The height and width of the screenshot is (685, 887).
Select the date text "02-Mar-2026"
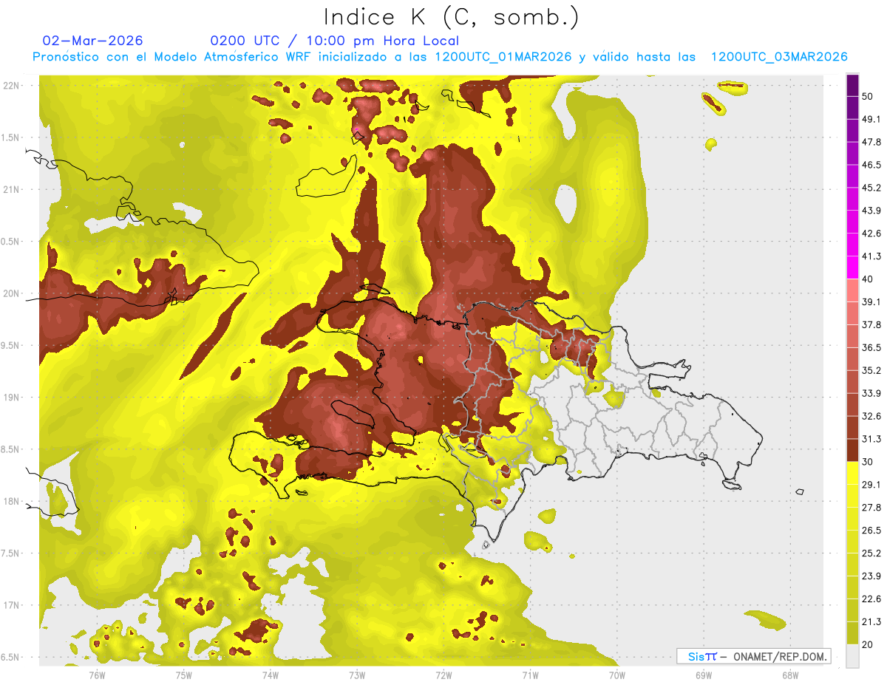tap(93, 41)
